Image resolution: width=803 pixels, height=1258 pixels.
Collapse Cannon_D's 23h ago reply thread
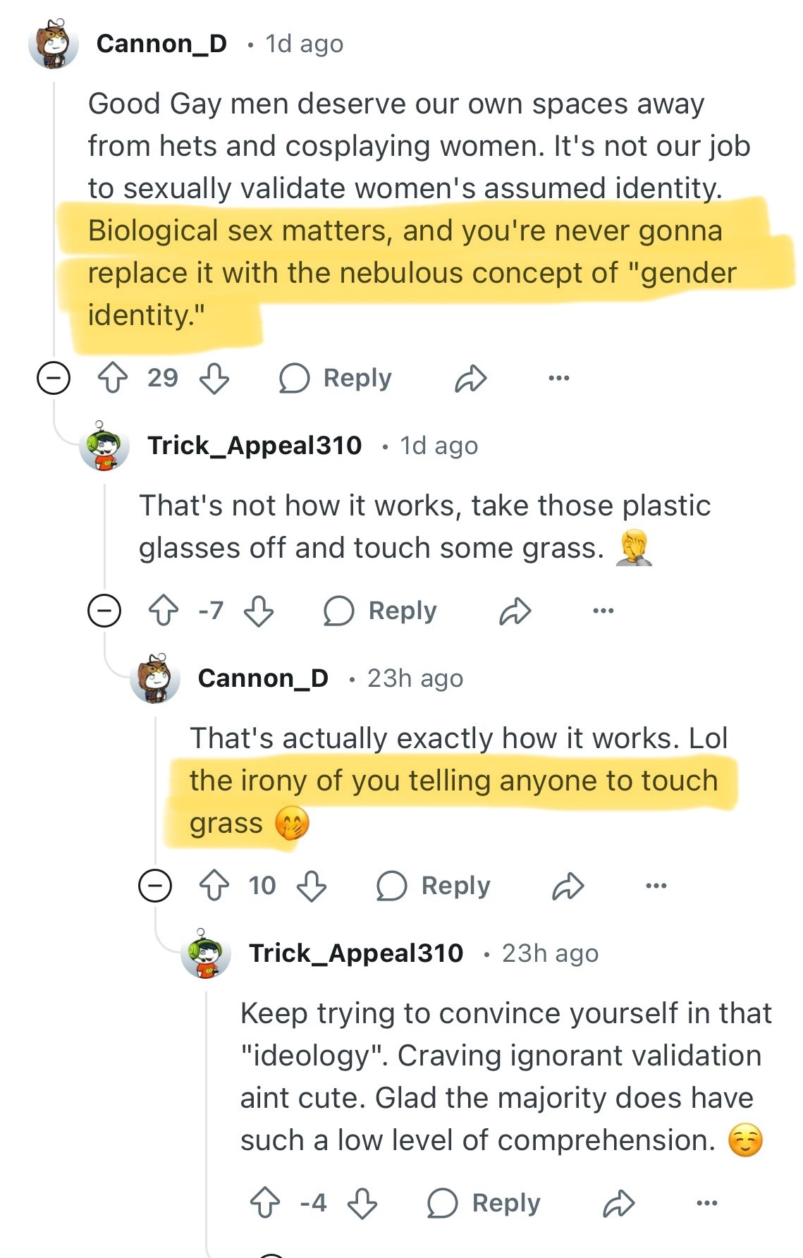(155, 886)
